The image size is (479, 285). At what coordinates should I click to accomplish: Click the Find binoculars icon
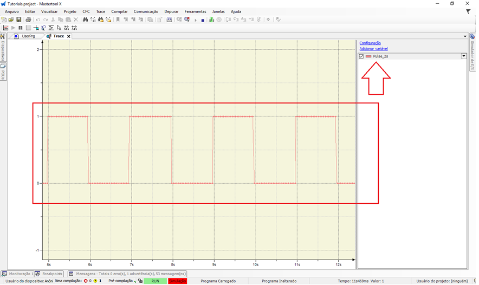tap(85, 20)
